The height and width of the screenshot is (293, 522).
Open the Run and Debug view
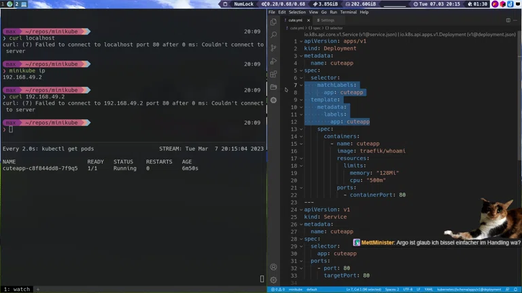coord(273,61)
